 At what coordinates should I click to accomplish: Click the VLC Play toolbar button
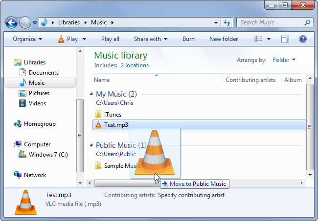pyautogui.click(x=68, y=39)
